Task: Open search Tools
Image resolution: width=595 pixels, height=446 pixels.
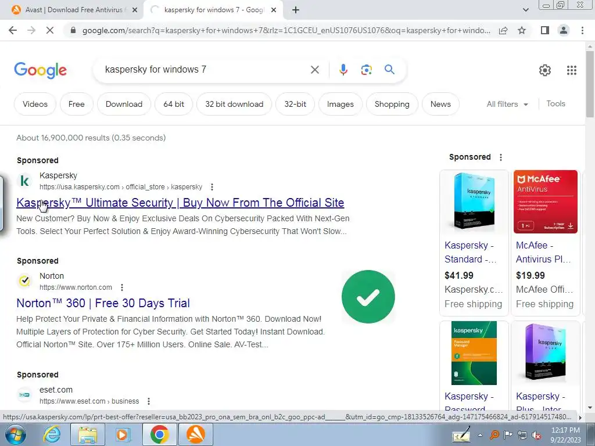Action: [x=555, y=103]
